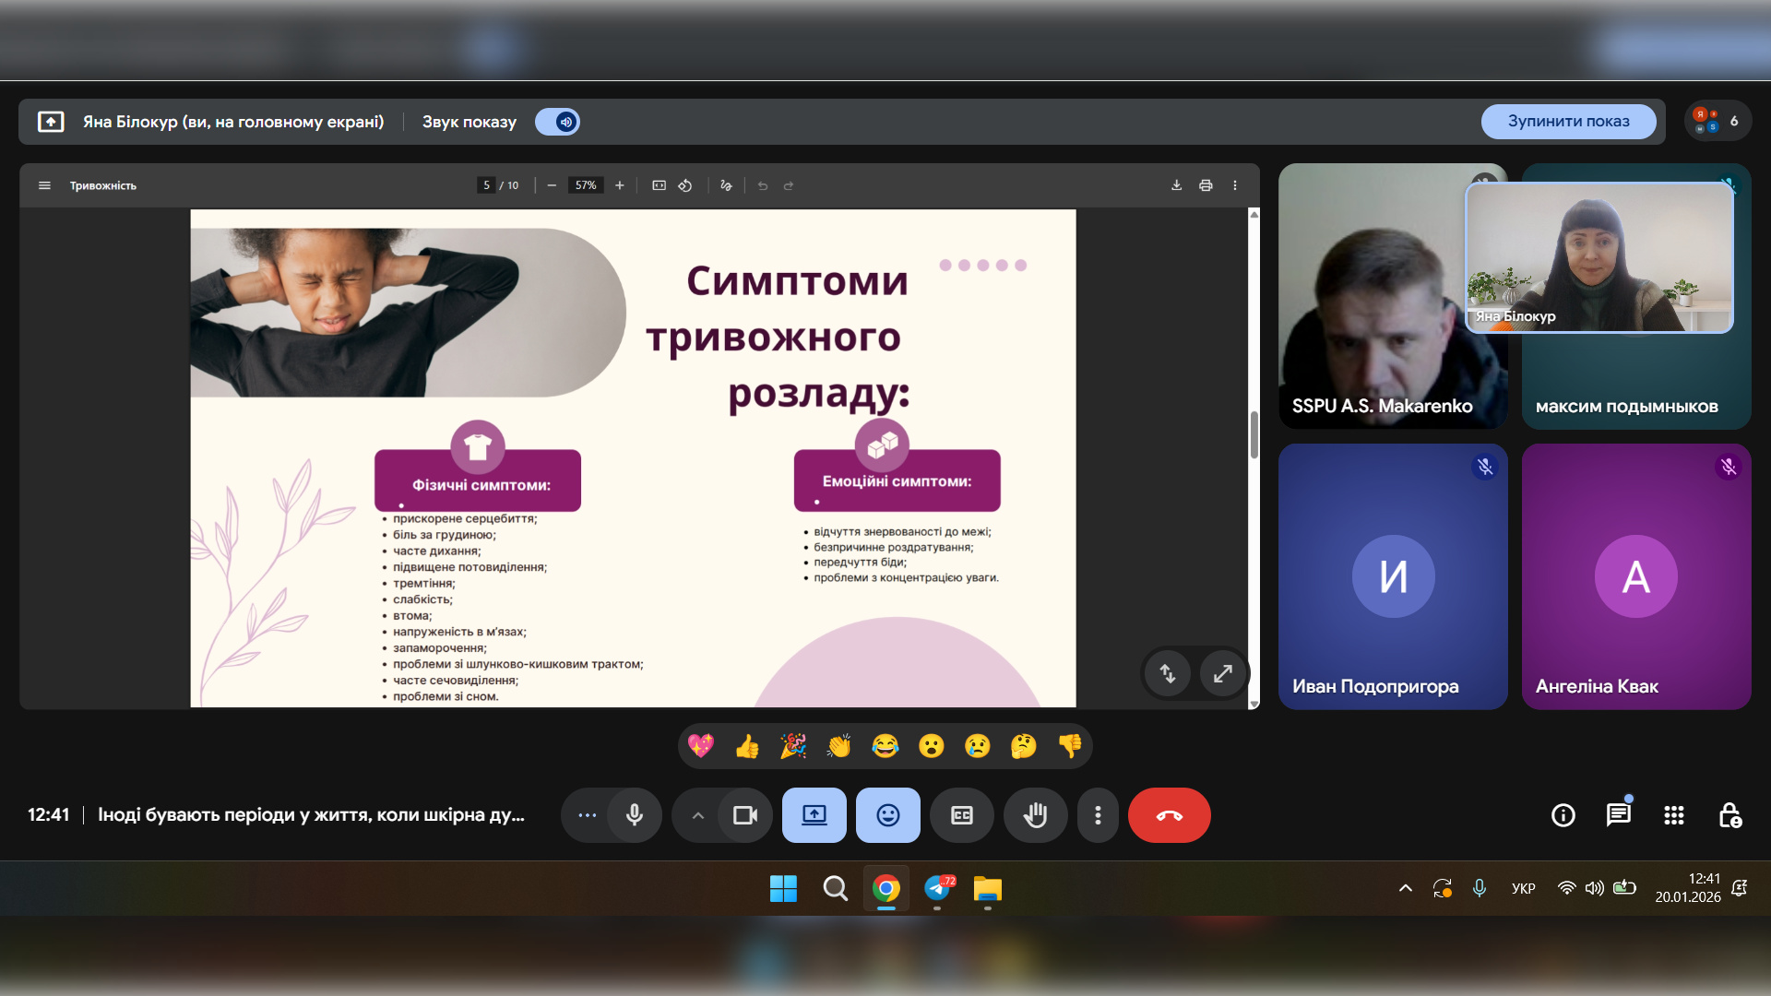Click the PDF page number field
The image size is (1771, 996).
[486, 185]
